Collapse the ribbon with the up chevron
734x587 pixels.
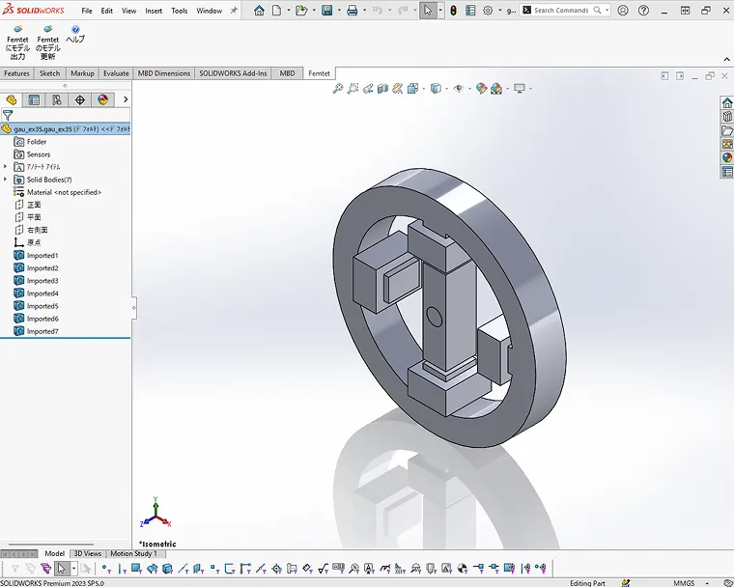[726, 60]
